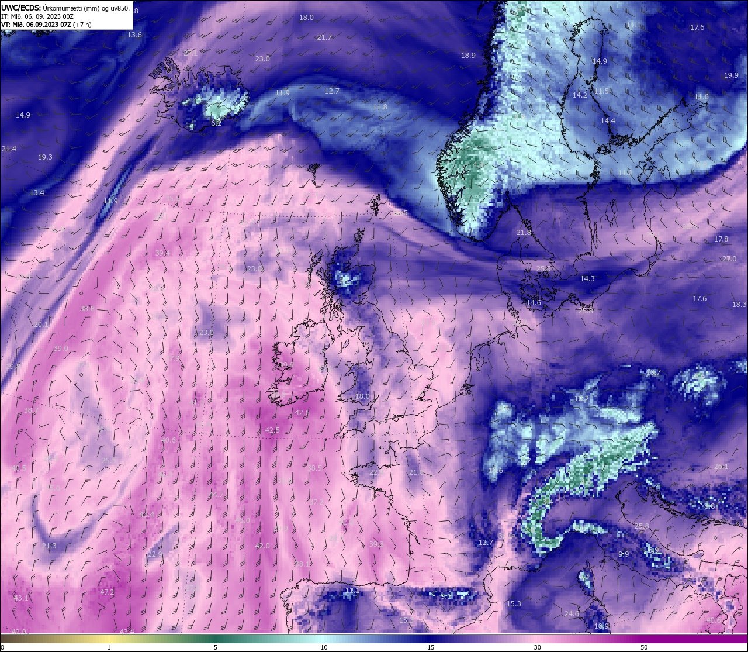
Task: Click the 47.2 value label
Action: (x=107, y=592)
